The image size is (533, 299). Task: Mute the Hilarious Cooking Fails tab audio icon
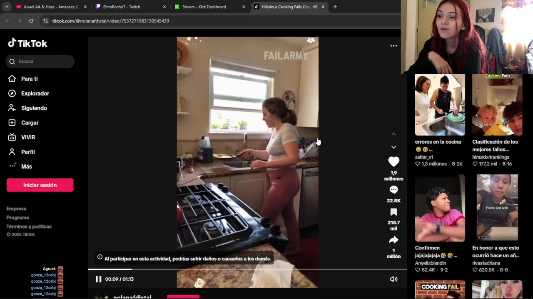coord(315,7)
